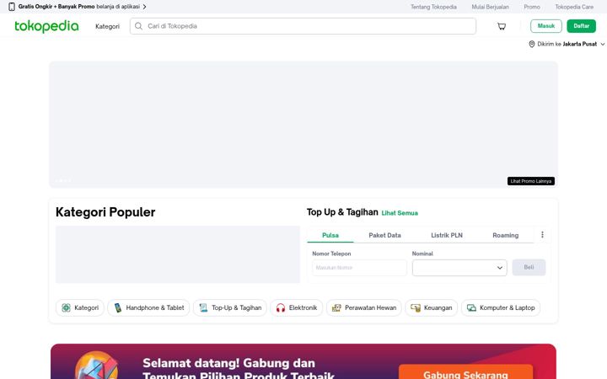The width and height of the screenshot is (607, 379).
Task: Open Tentang Tokopedia link
Action: (x=433, y=7)
